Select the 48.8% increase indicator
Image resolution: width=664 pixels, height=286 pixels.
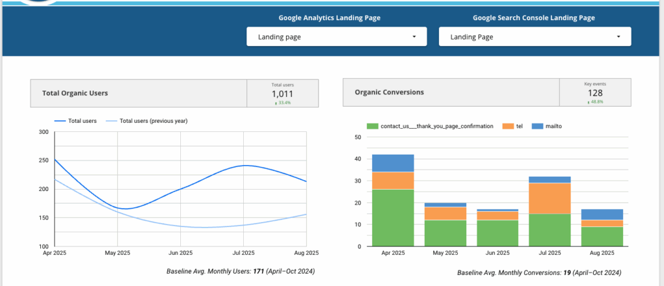(x=595, y=102)
